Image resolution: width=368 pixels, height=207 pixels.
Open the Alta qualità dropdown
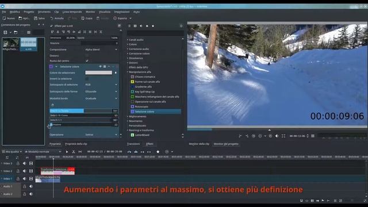pyautogui.click(x=12, y=152)
